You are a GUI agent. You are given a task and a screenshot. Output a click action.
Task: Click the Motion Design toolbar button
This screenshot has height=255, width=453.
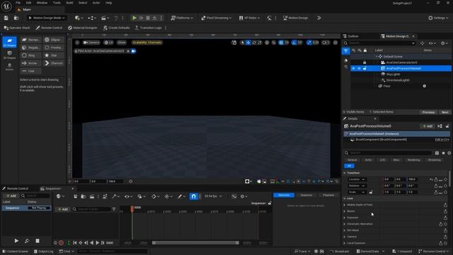tap(296, 18)
